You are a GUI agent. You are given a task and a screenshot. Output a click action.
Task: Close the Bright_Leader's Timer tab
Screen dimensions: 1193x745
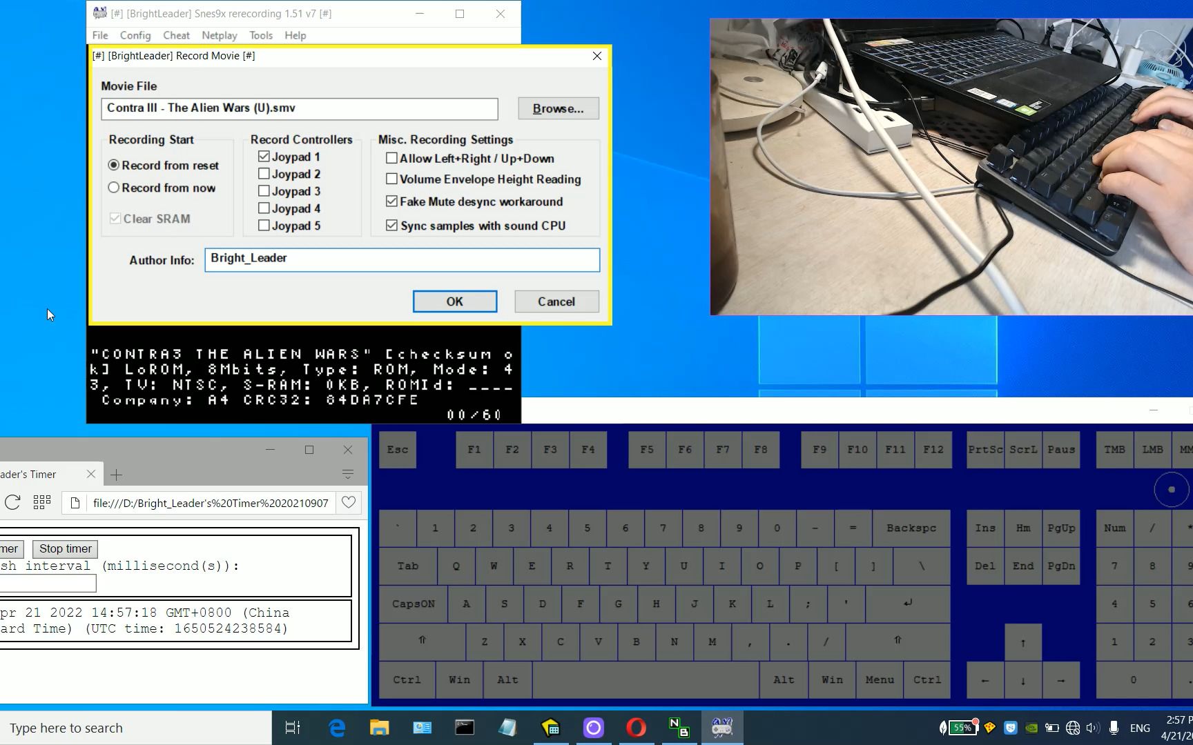point(91,474)
